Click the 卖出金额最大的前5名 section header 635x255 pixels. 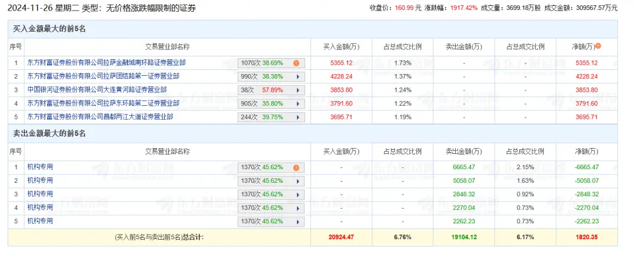click(x=49, y=133)
